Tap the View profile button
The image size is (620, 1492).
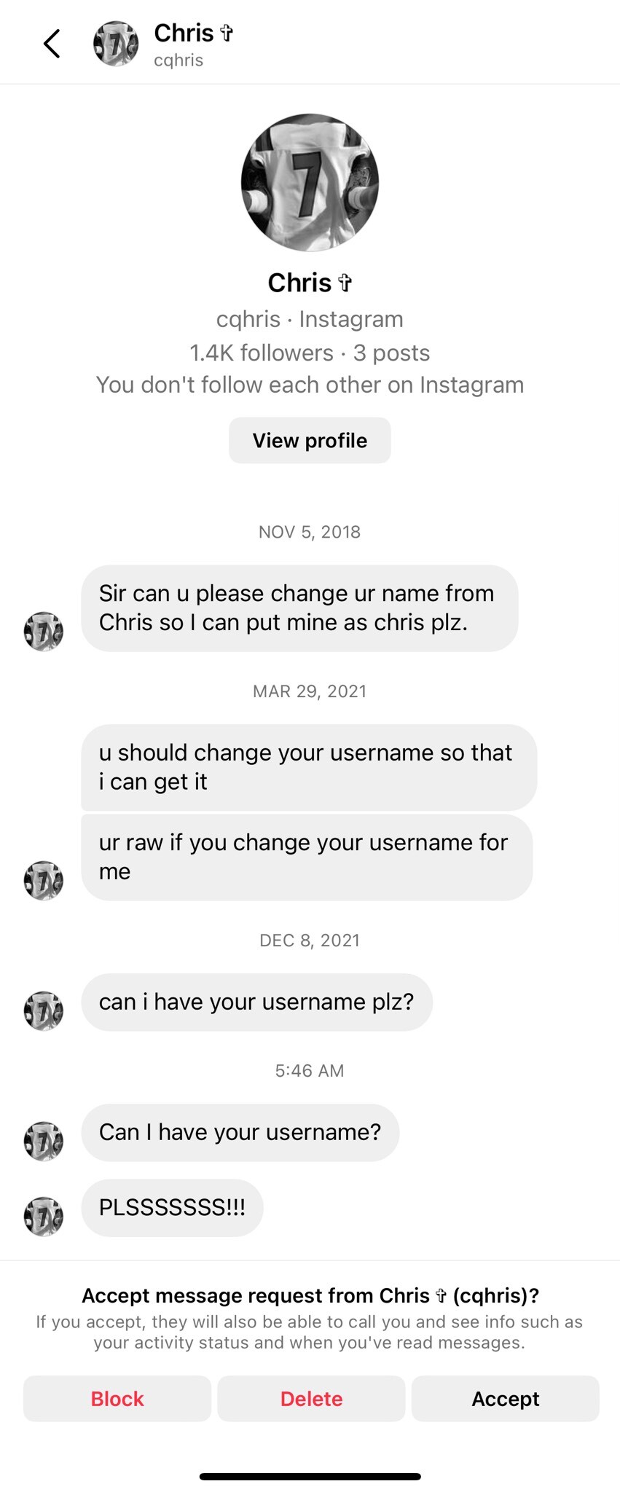click(310, 440)
